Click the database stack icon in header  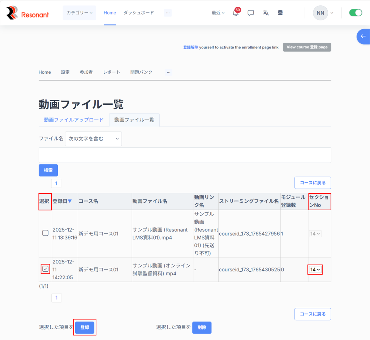[x=280, y=13]
